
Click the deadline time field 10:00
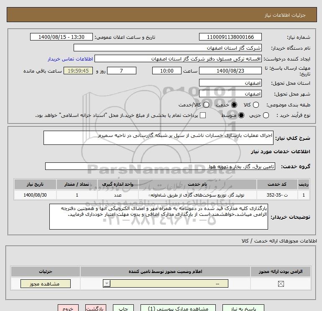(x=167, y=71)
